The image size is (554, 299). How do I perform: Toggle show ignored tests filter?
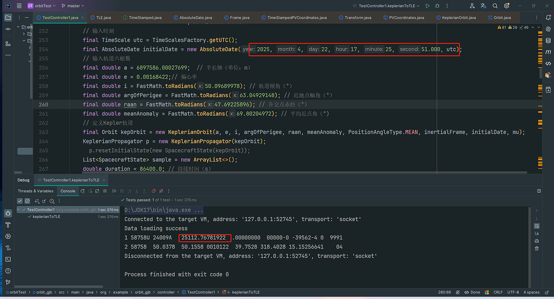pyautogui.click(x=28, y=201)
